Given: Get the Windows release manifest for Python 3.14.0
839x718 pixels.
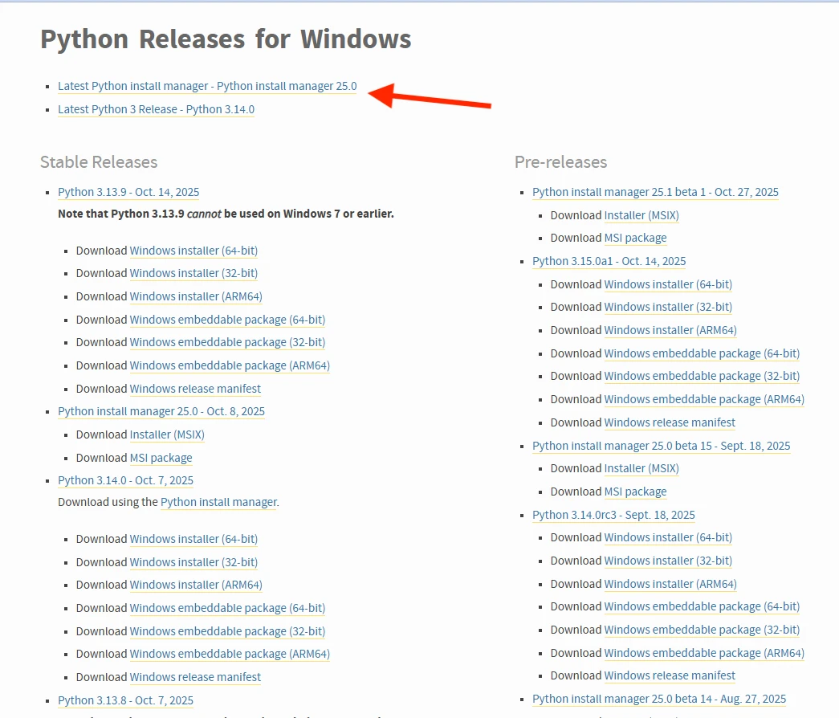Looking at the screenshot, I should click(195, 677).
